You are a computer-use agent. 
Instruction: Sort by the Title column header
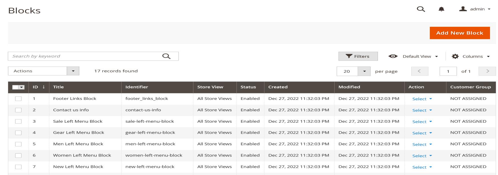58,87
